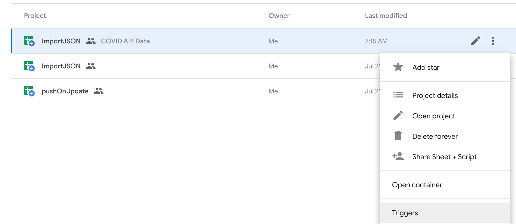This screenshot has height=224, width=516.
Task: Choose Open container in the menu
Action: click(x=417, y=185)
